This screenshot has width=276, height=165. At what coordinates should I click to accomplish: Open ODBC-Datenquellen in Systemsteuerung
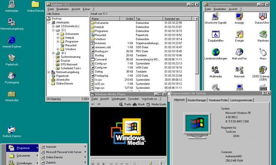tap(262, 73)
